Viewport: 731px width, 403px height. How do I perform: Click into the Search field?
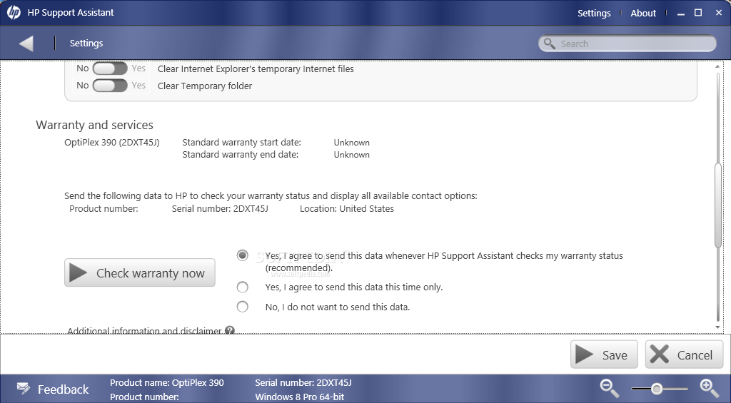[627, 44]
